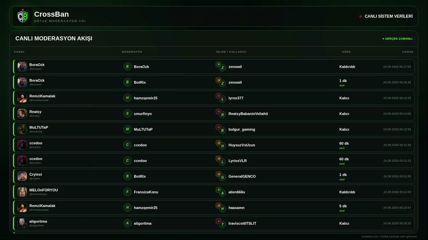This screenshot has height=240, width=428.
Task: Click the CrossBan shield logo
Action: [x=23, y=16]
